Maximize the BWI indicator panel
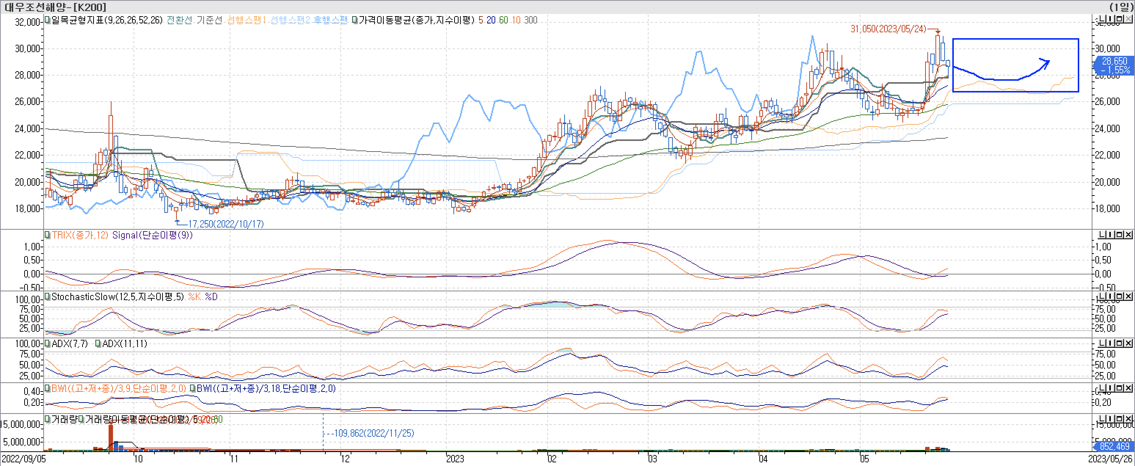The height and width of the screenshot is (466, 1135). [x=1120, y=388]
